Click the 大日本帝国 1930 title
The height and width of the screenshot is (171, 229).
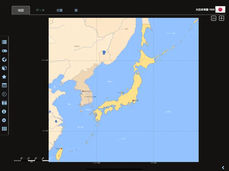click(205, 10)
